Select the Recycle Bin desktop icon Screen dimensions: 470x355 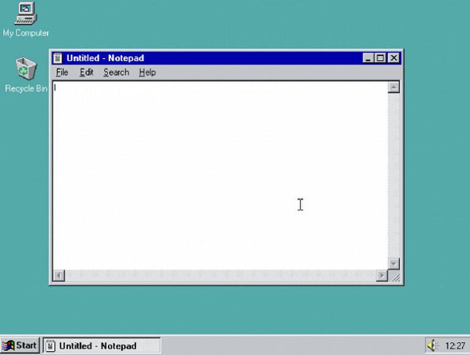26,69
